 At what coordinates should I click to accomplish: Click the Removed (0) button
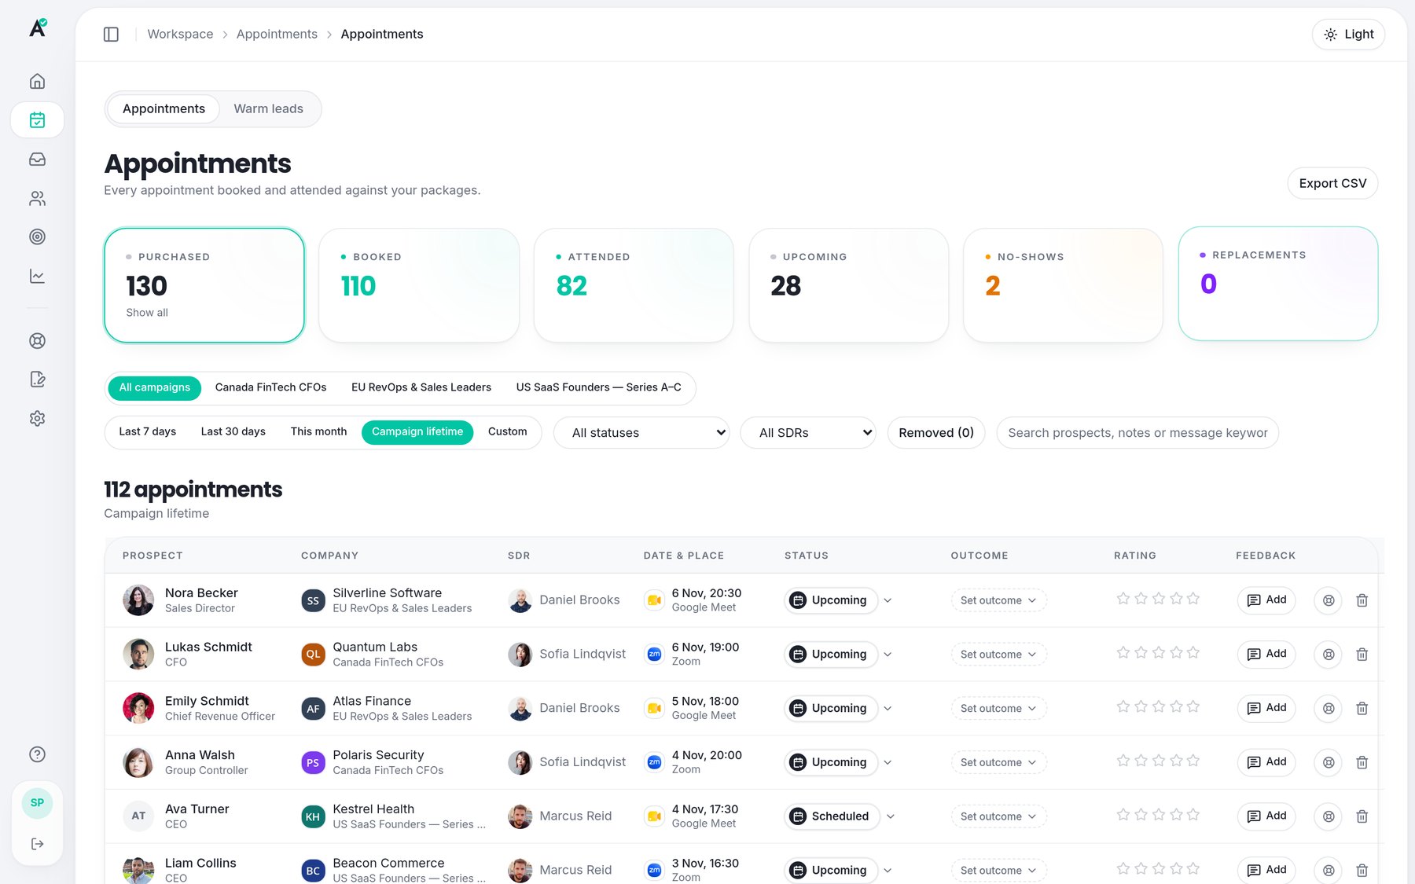click(x=936, y=433)
